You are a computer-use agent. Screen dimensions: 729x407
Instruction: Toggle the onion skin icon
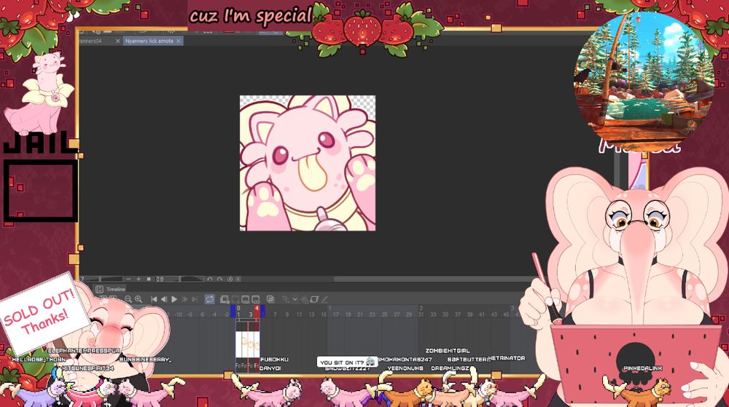coord(270,299)
